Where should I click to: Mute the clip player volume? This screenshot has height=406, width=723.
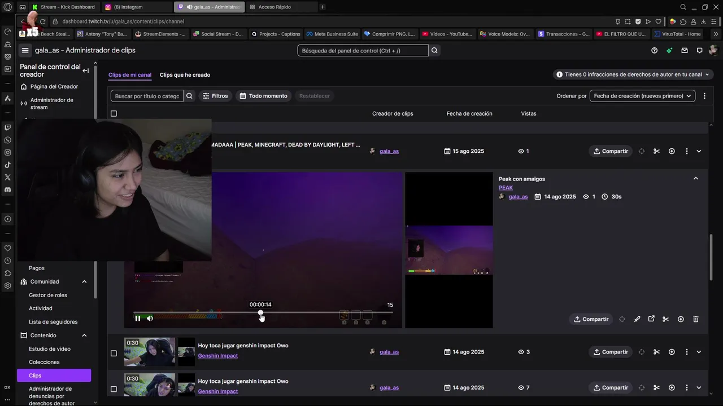150,318
